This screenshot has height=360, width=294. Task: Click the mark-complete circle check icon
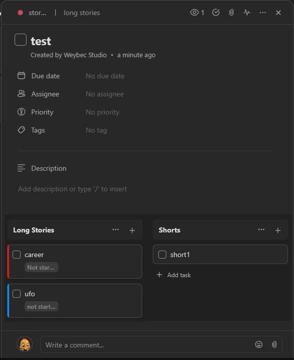(216, 13)
